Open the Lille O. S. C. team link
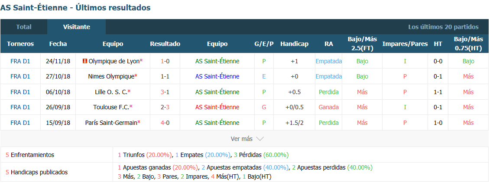The image size is (490, 183). [x=111, y=92]
